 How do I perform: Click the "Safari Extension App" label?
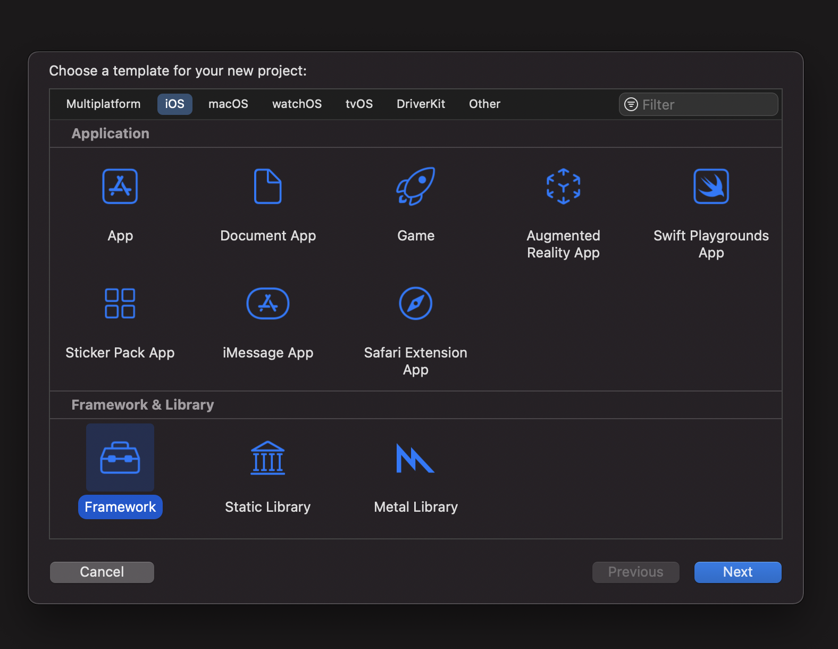[416, 361]
